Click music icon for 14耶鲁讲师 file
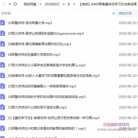 3,97
